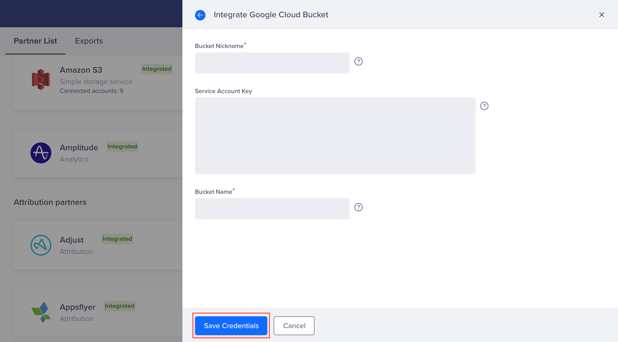Open the Amplitude partner card title
Screen dimensions: 618x342
click(79, 148)
